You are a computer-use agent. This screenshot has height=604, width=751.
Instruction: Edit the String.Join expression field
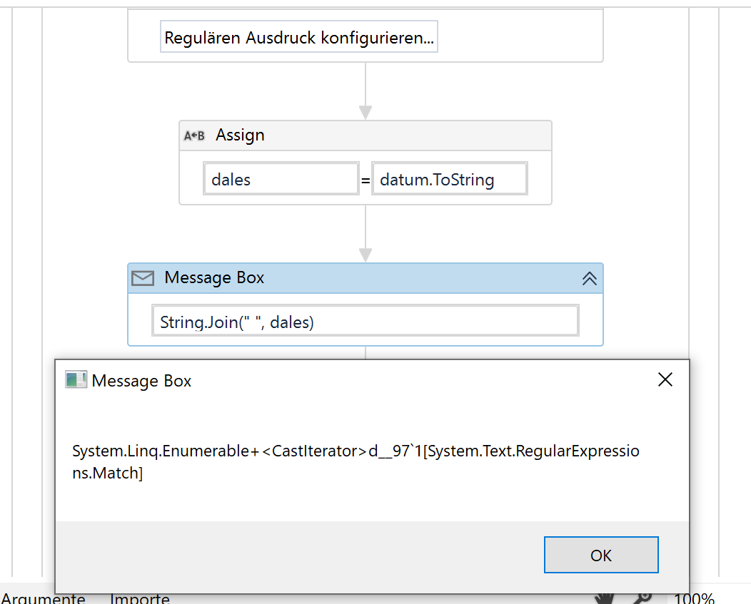click(x=364, y=320)
